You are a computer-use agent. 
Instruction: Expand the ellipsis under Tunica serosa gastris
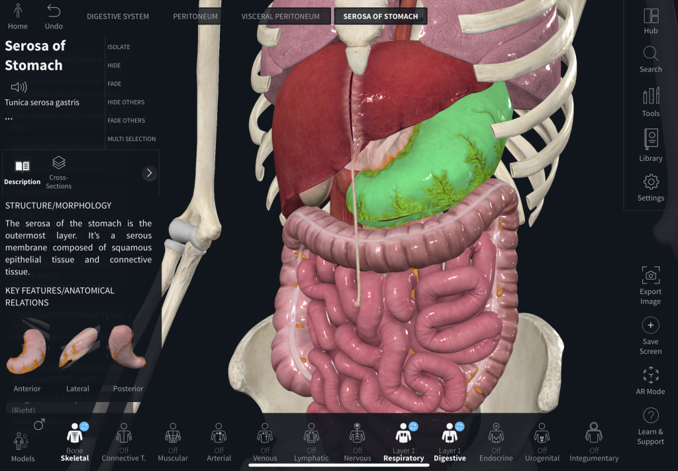click(9, 118)
